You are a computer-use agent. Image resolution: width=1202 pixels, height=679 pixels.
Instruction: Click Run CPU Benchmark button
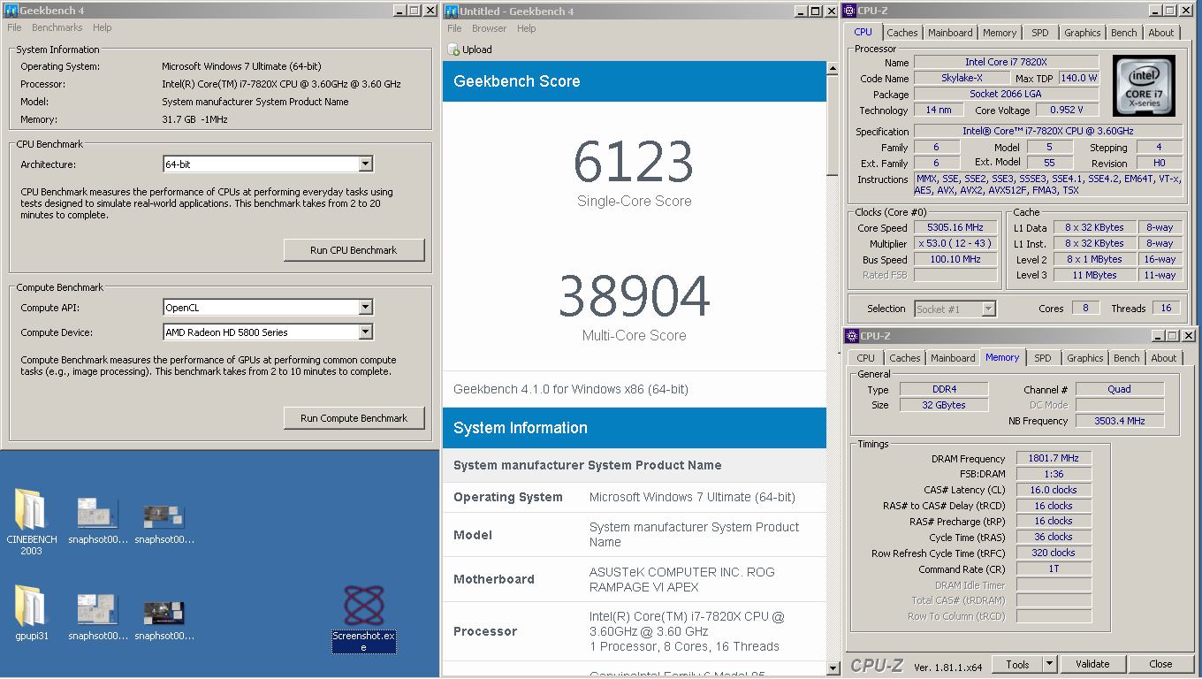pos(354,250)
